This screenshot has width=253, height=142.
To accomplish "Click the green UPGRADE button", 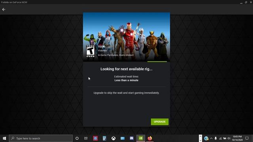I will [160, 122].
